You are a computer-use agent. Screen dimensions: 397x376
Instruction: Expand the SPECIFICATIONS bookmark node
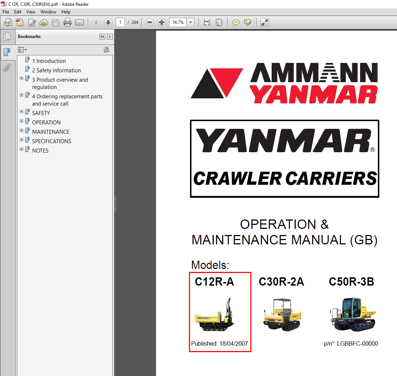point(22,140)
